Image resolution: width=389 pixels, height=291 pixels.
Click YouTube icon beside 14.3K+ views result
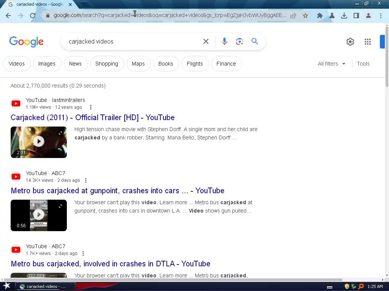click(x=16, y=177)
